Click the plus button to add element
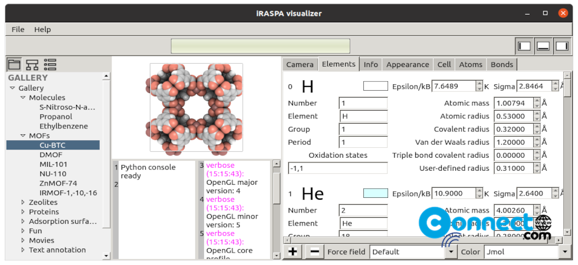The height and width of the screenshot is (265, 578). point(293,252)
